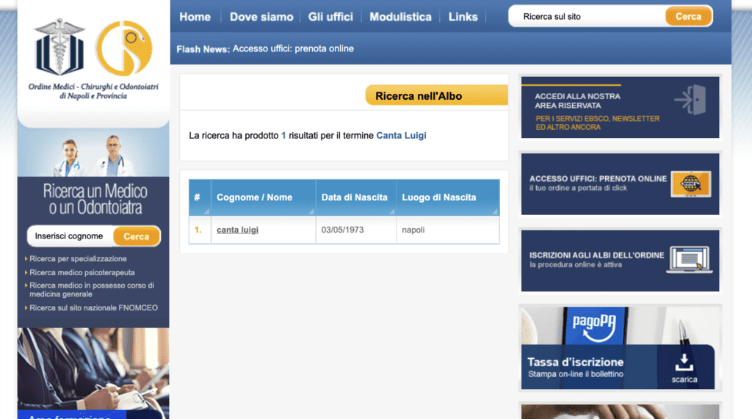Click the globe icon for Prenota Online
Screen dimensions: 752x419
(x=690, y=184)
